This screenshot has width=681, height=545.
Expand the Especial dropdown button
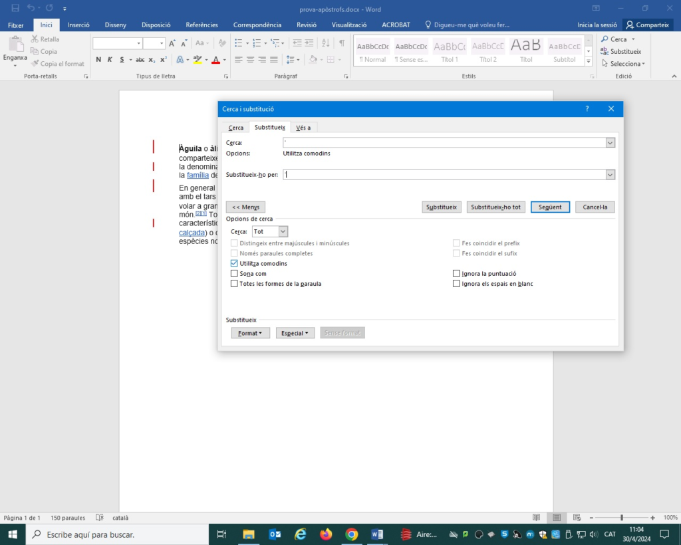point(296,333)
